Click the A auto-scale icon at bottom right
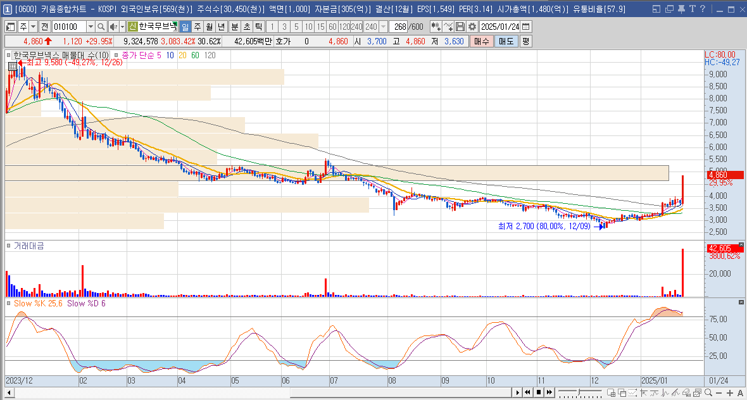The height and width of the screenshot is (400, 747). [x=740, y=393]
